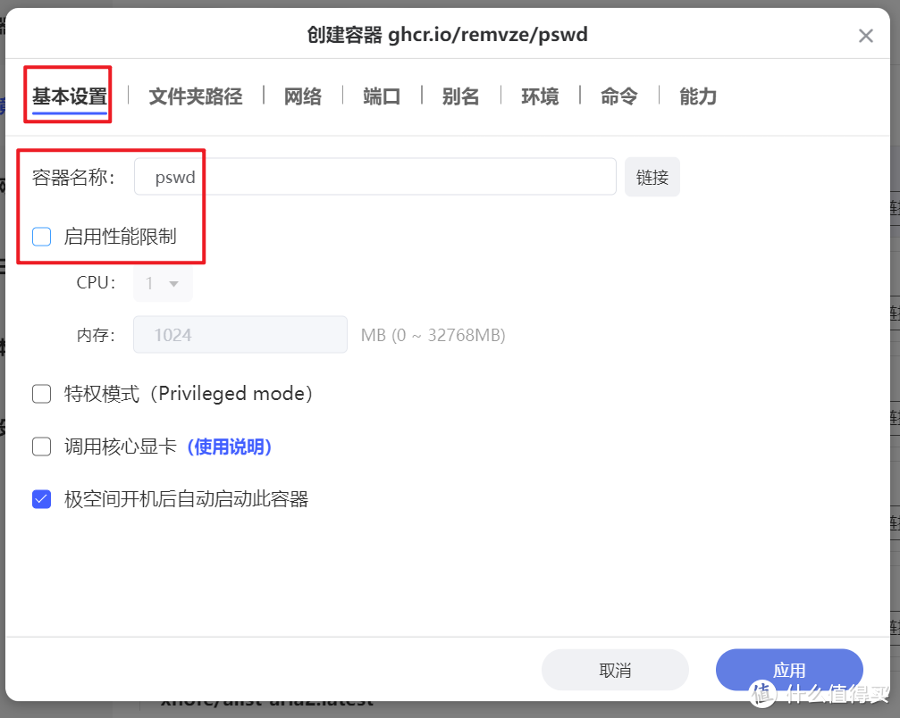Click the 链接 button next to container name
The image size is (900, 718).
pos(652,177)
